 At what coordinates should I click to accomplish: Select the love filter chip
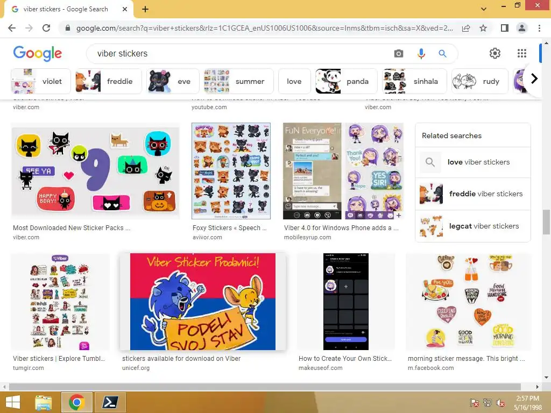pos(294,81)
